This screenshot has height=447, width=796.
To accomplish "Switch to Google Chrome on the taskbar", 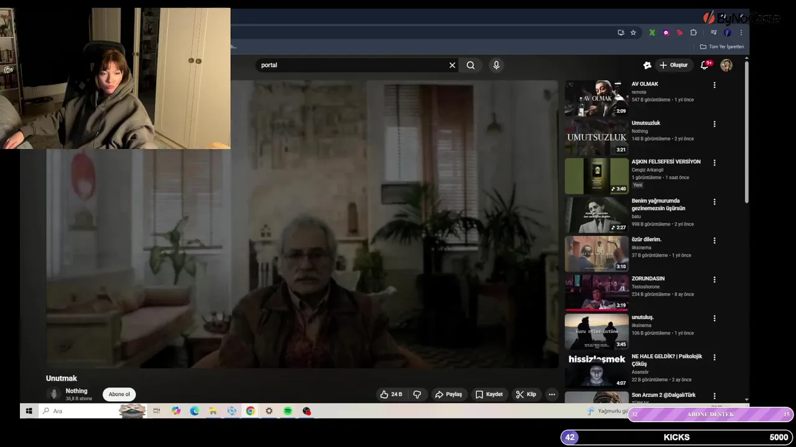I will (250, 411).
